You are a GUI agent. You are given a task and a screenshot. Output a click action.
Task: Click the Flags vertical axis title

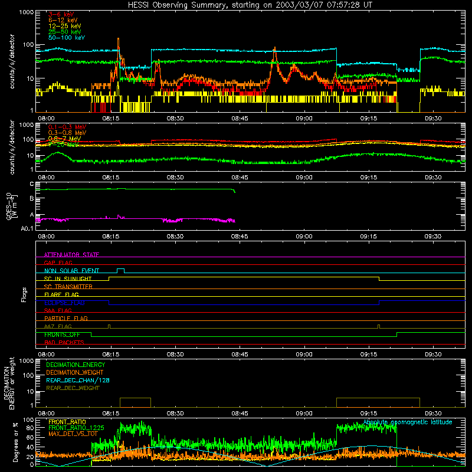click(x=24, y=294)
